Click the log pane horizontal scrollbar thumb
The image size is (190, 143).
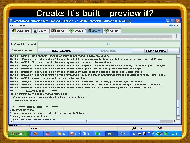tap(87, 121)
